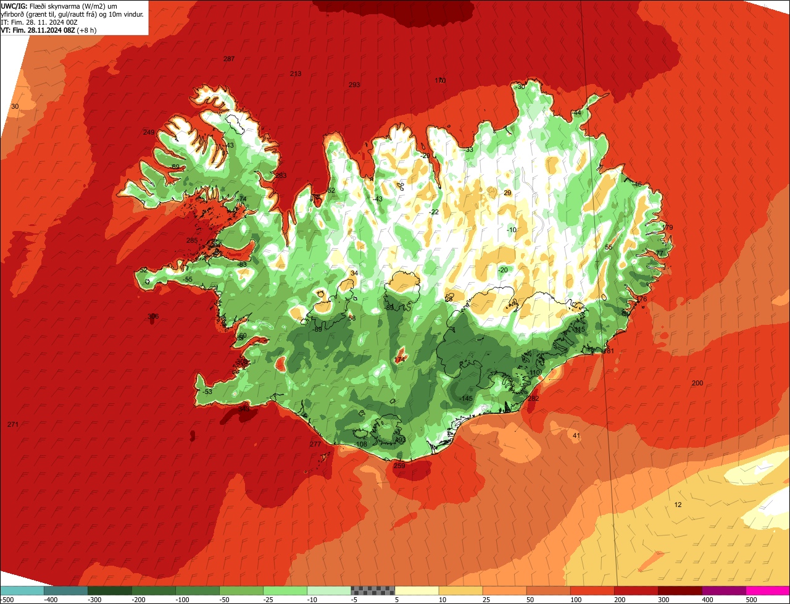Click the flux value 285 in the western bay
790x604 pixels.
tap(192, 240)
